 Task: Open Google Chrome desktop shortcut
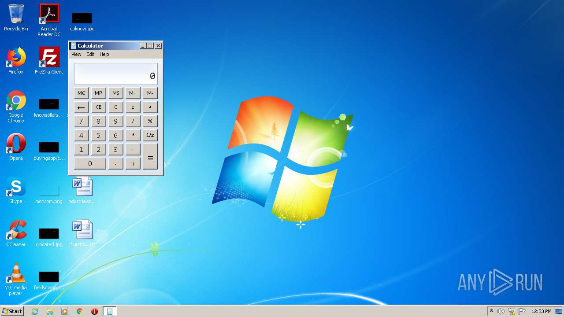click(x=16, y=107)
